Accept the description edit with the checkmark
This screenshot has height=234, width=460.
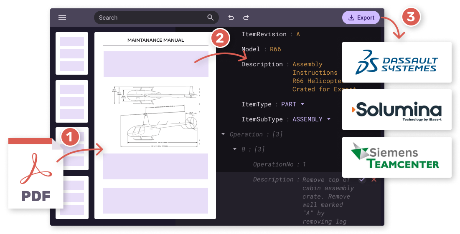[x=362, y=179]
